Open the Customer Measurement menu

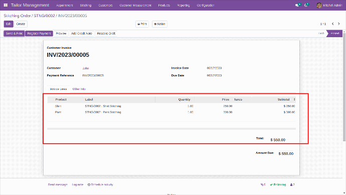(x=135, y=6)
